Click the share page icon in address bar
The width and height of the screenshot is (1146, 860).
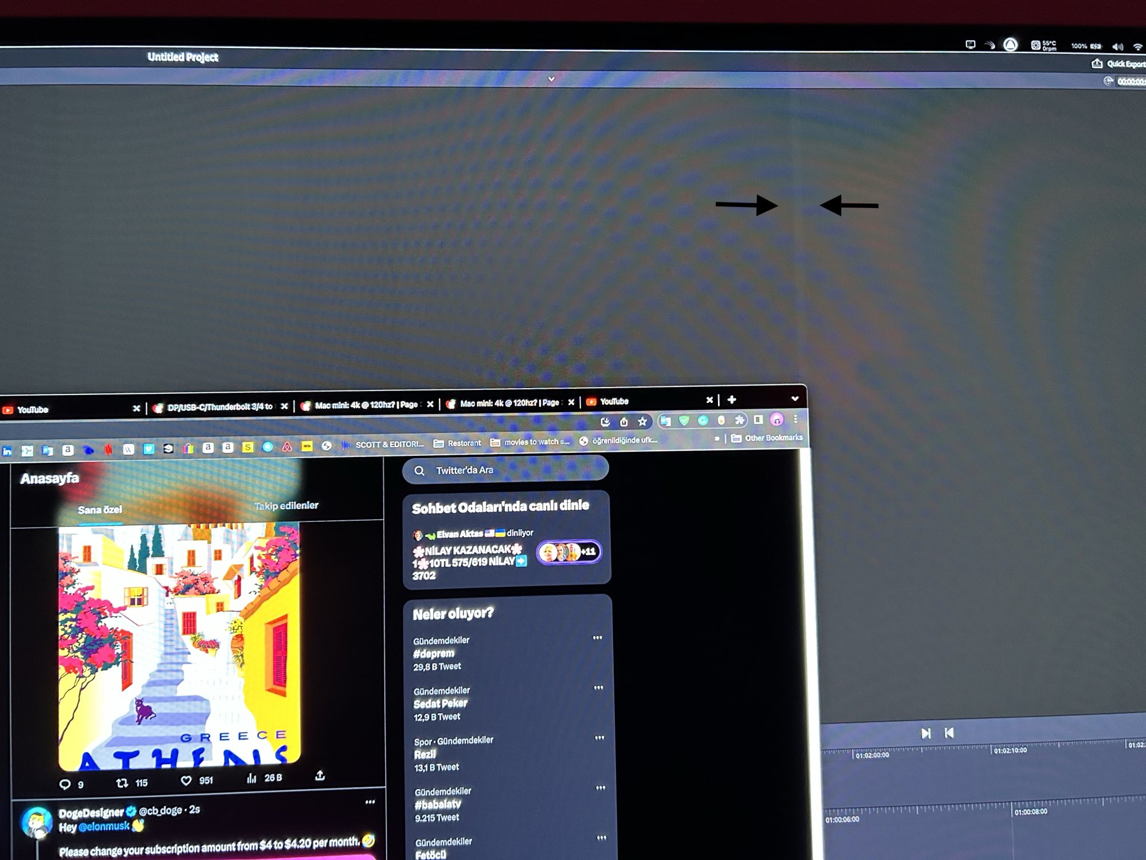coord(624,423)
